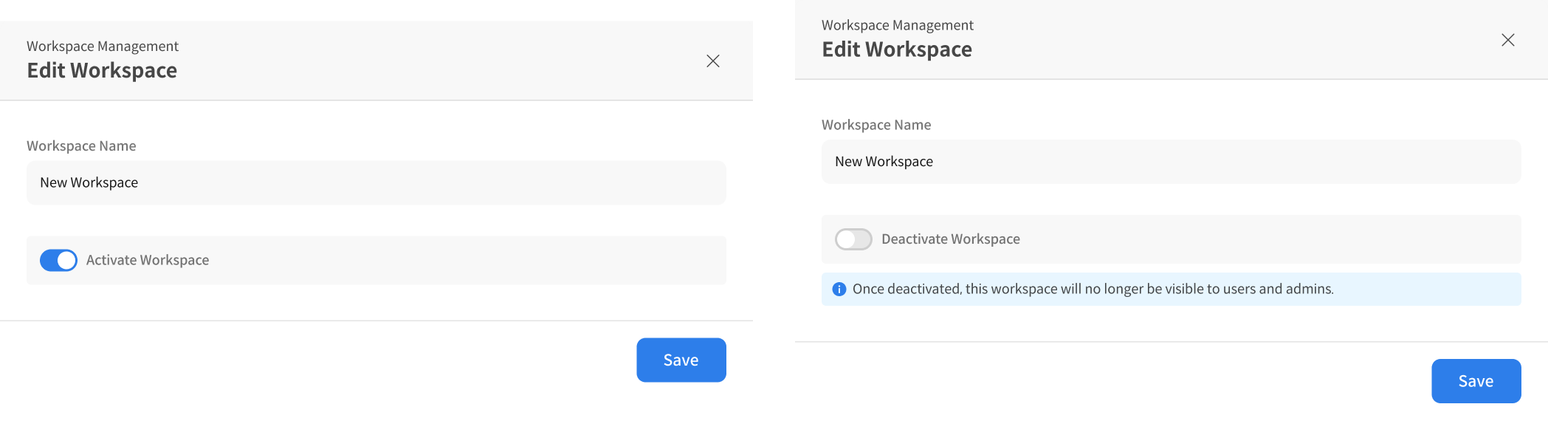The image size is (1548, 421).
Task: Click the Activate Workspace toggle label text
Action: (x=148, y=260)
